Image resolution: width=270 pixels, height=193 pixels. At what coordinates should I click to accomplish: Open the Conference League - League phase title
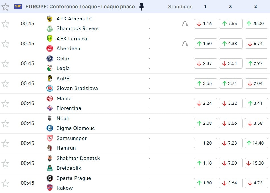[80, 7]
